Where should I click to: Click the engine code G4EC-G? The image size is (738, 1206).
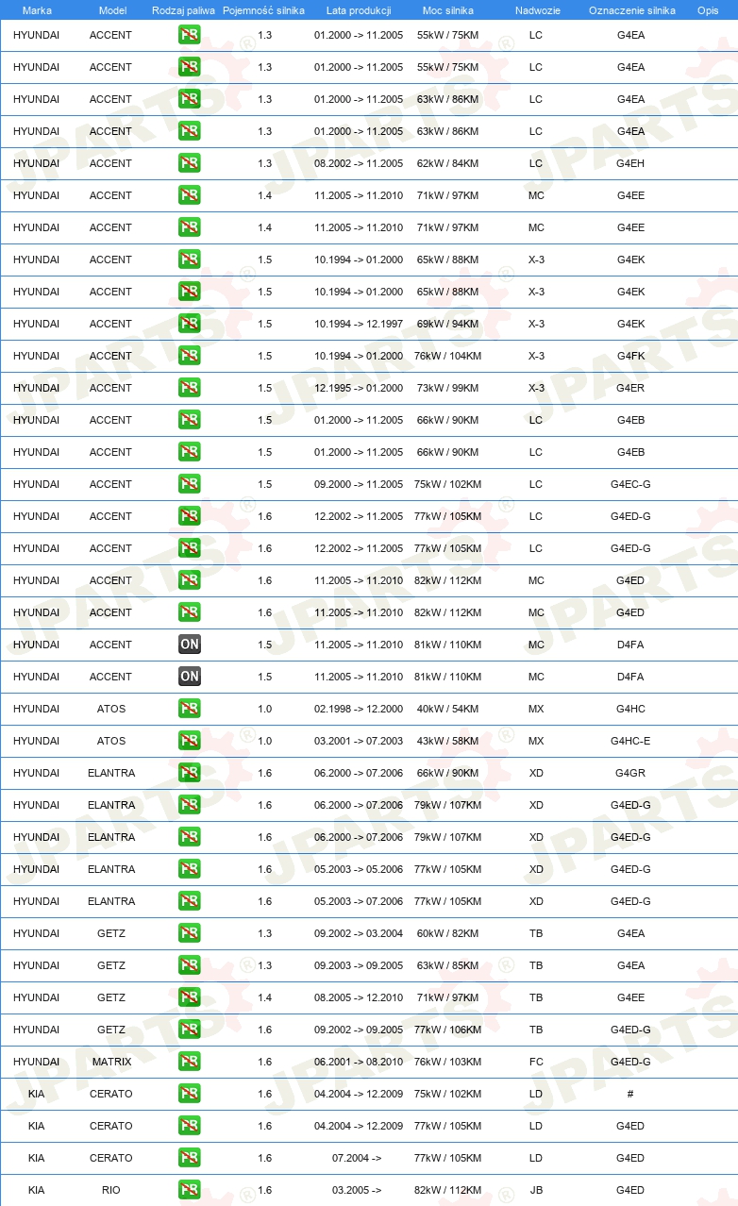click(630, 484)
